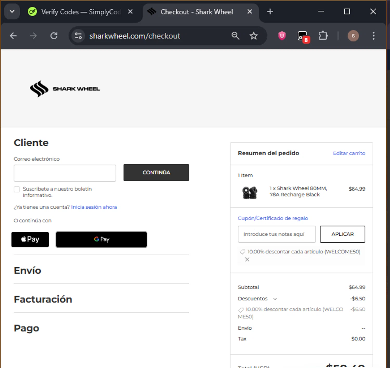Open the Pago section heading
The width and height of the screenshot is (390, 368).
click(x=27, y=328)
